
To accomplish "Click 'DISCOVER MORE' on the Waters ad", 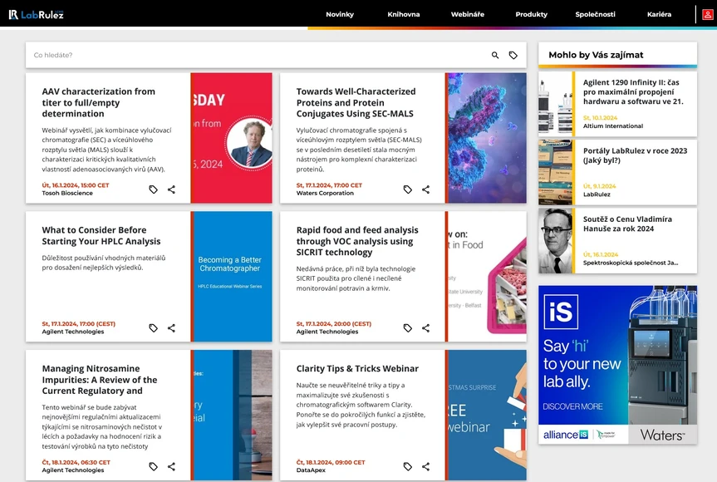I will point(572,406).
